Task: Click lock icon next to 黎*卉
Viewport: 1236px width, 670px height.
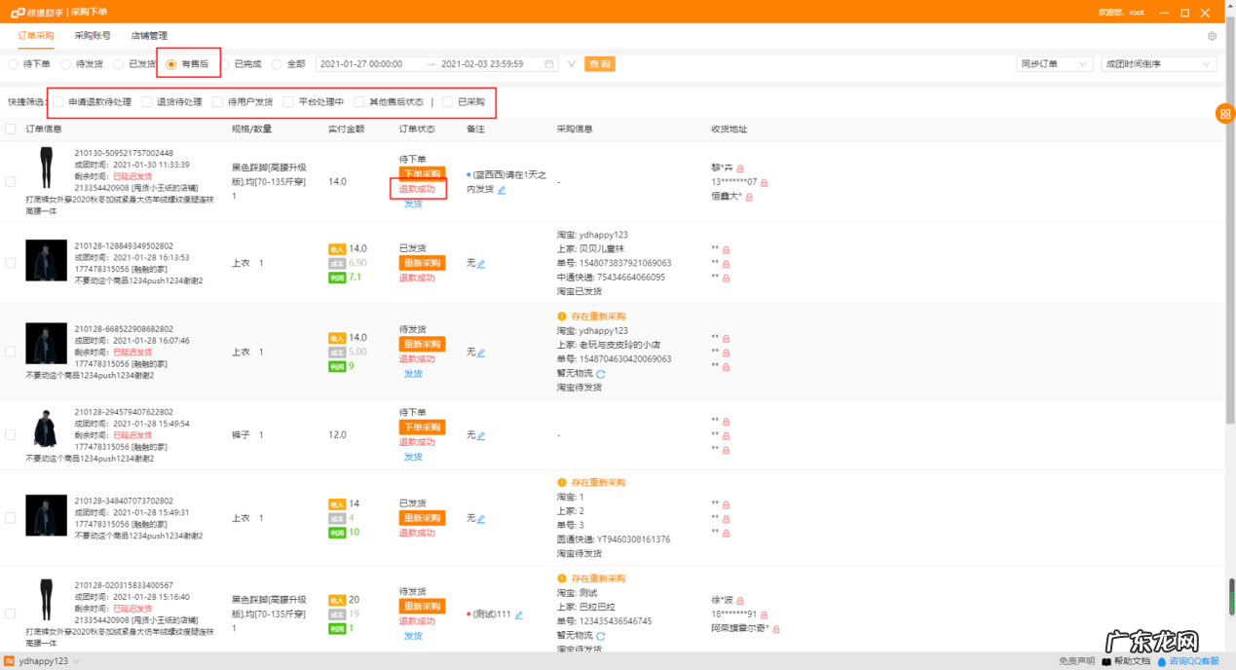Action: tap(740, 168)
